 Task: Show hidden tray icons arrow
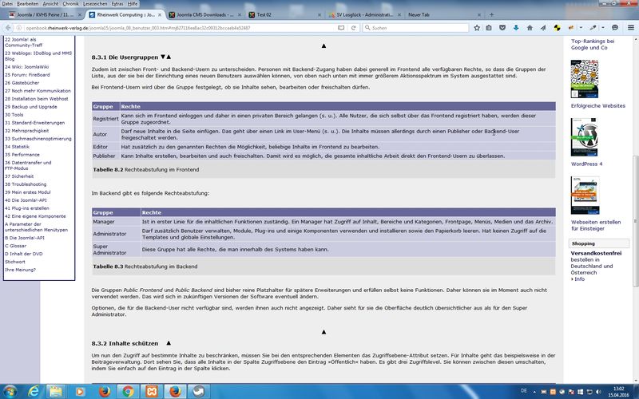[534, 392]
